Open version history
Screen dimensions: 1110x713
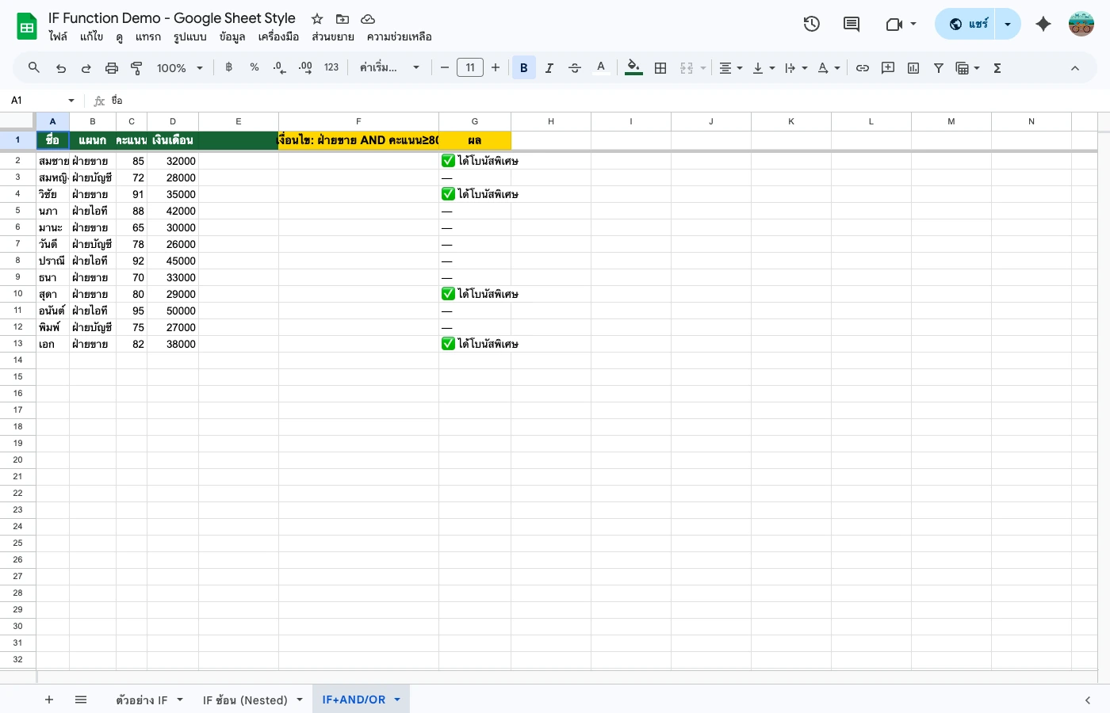[811, 24]
